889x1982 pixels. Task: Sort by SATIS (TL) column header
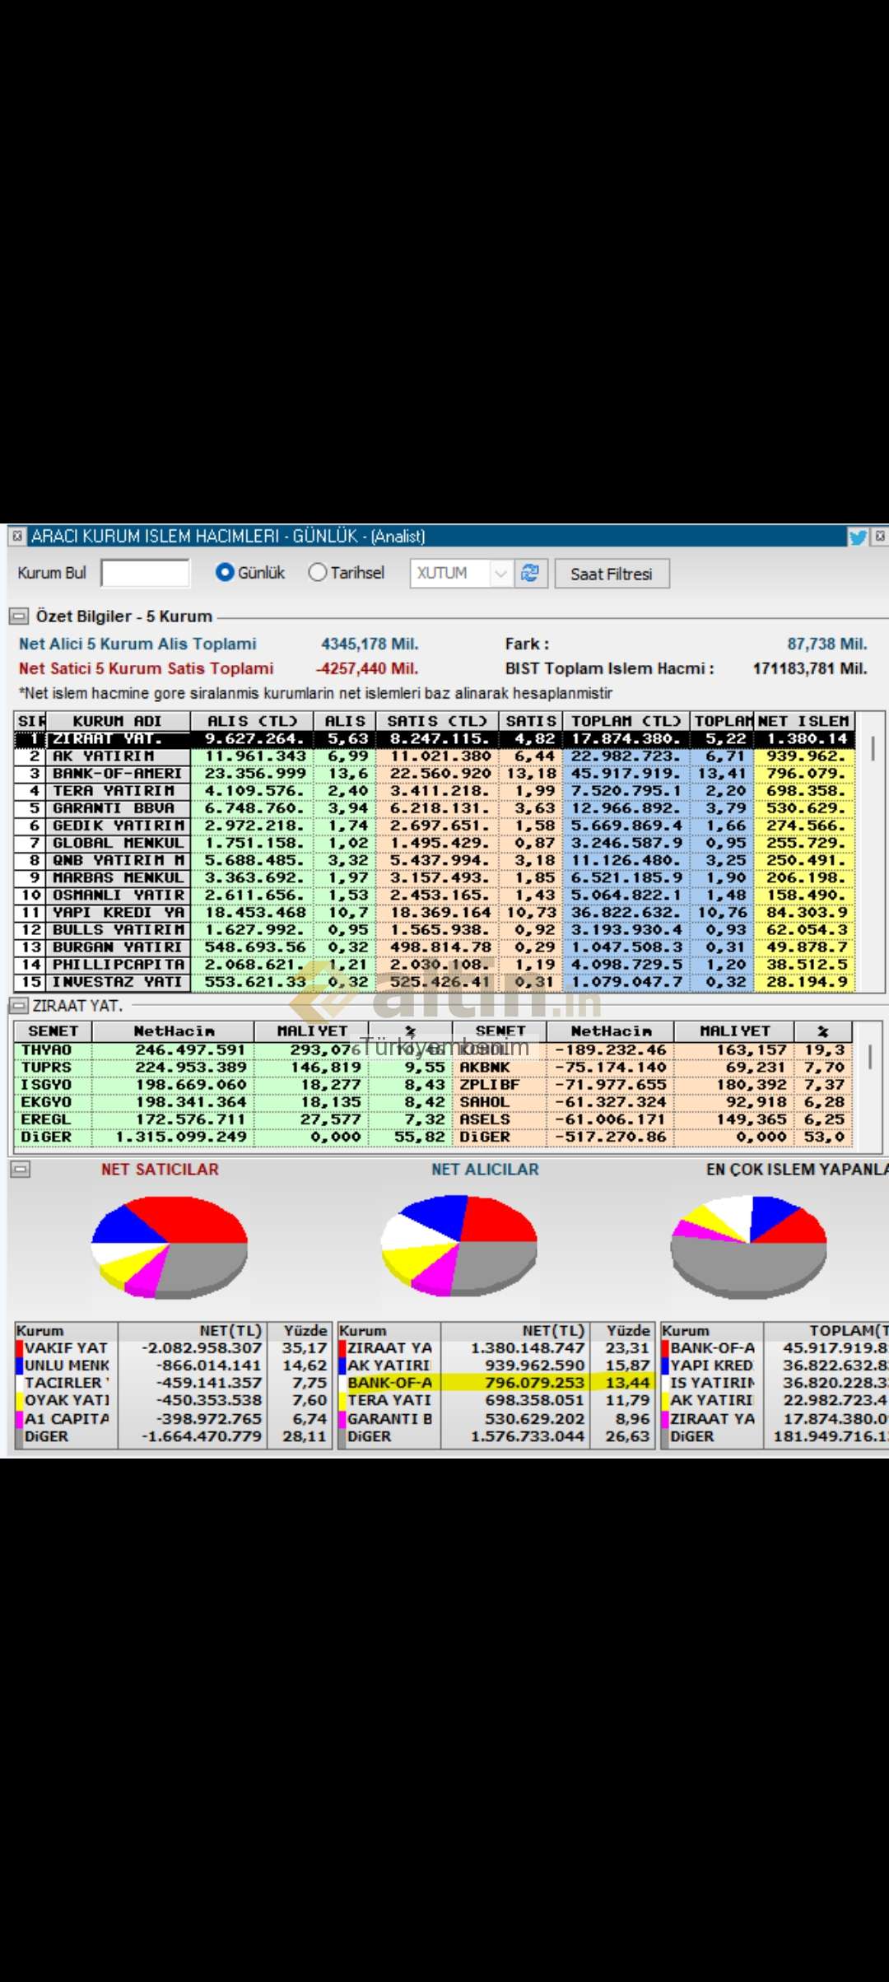click(x=437, y=721)
